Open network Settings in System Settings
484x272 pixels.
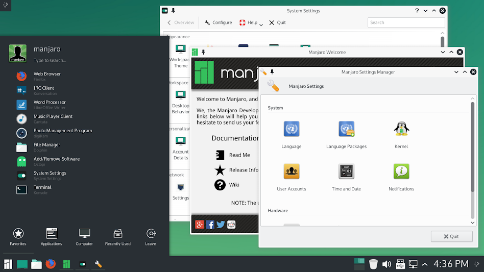(181, 191)
